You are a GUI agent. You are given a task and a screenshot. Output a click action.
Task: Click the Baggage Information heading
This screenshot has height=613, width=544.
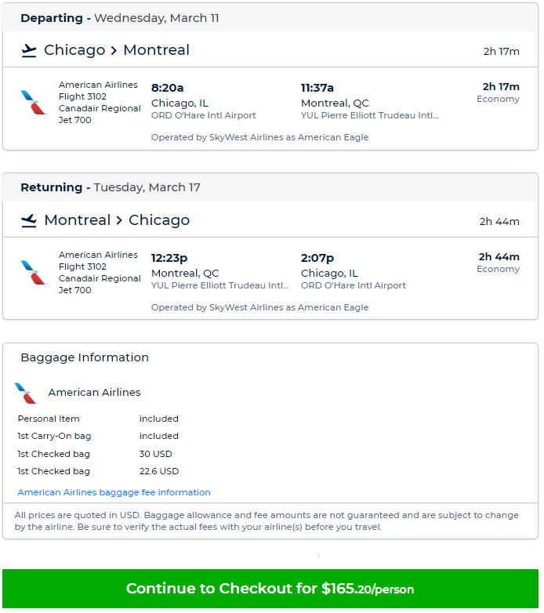point(85,357)
